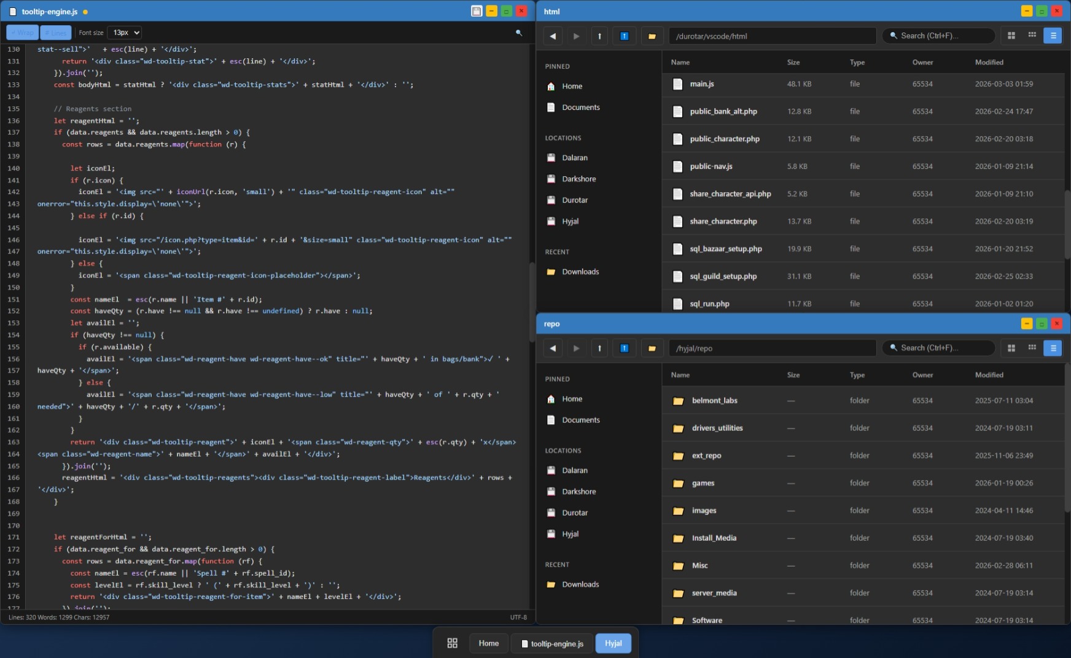
Task: Switch the html window to large grid view
Action: tap(1011, 36)
